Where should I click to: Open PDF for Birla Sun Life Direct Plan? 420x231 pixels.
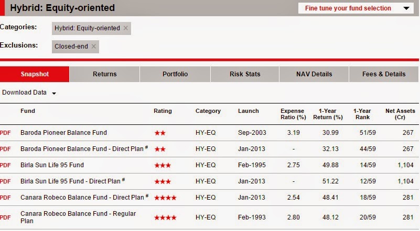click(x=5, y=181)
